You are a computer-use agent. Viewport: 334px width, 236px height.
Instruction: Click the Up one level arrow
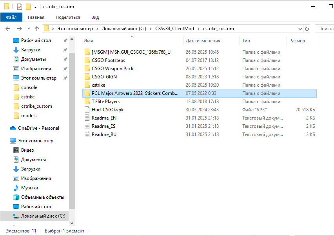coord(37,29)
